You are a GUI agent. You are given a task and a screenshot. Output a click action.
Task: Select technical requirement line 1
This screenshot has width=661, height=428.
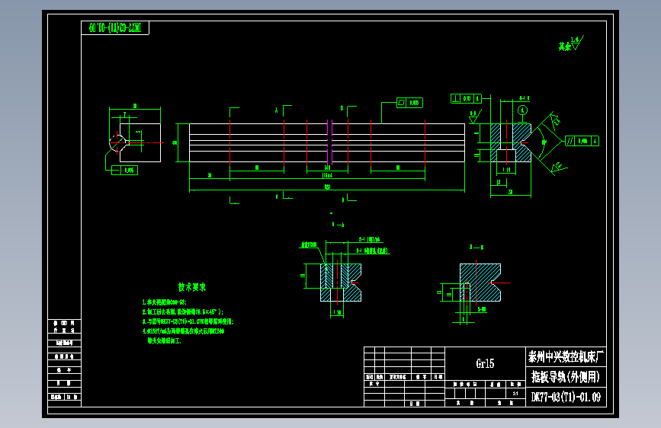point(164,302)
